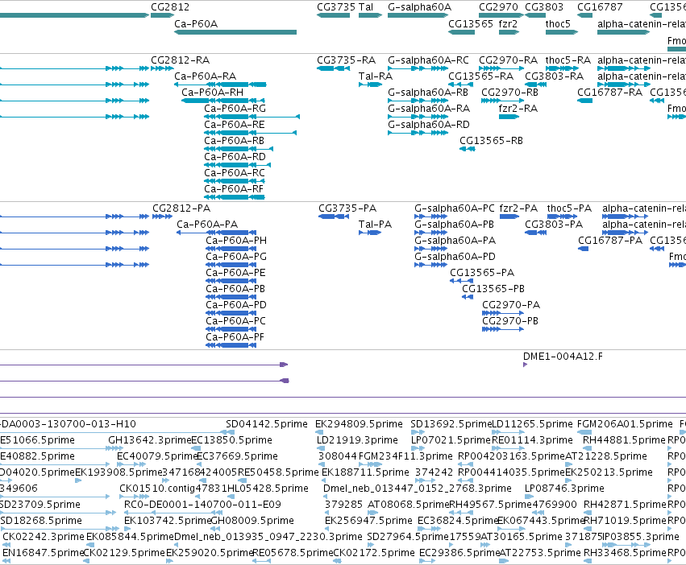This screenshot has width=686, height=565.
Task: Select the Ca-P60A-RC transcript label
Action: tap(235, 173)
